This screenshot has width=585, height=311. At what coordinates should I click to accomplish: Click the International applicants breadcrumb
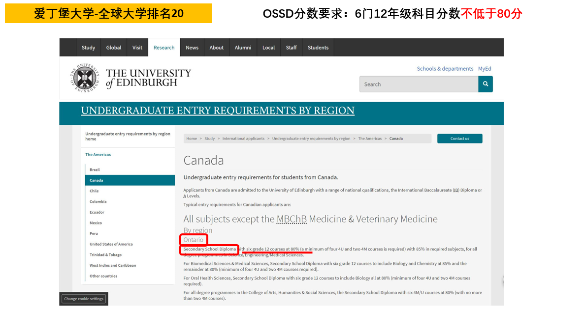tap(243, 139)
